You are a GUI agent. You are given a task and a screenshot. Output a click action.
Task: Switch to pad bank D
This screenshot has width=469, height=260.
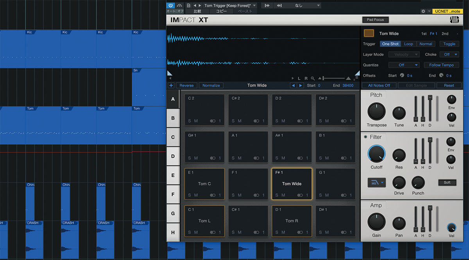pos(173,156)
